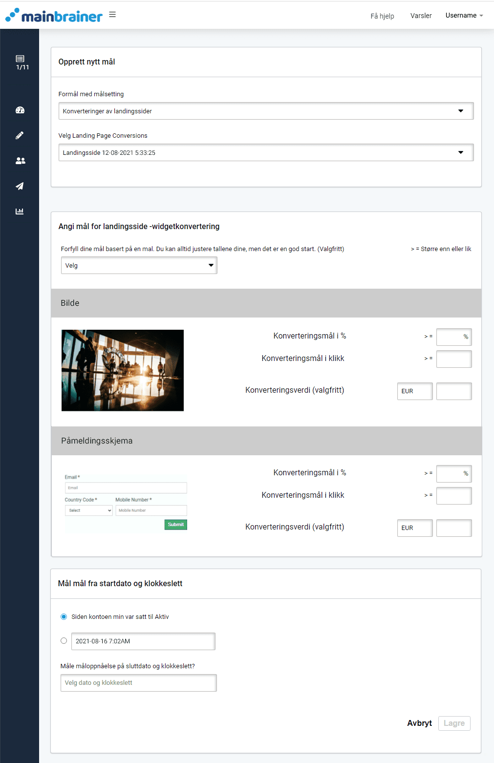Click the 'Velg dato og klokkeslett' field
Image resolution: width=494 pixels, height=763 pixels.
[x=138, y=682]
